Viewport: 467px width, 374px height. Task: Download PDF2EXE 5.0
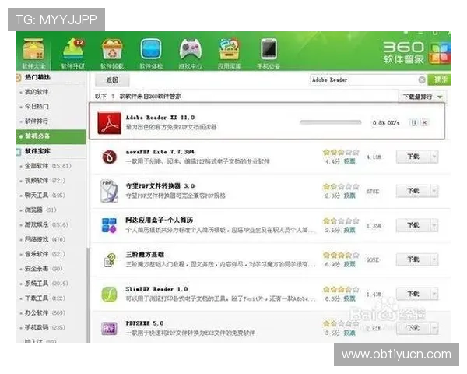click(413, 328)
